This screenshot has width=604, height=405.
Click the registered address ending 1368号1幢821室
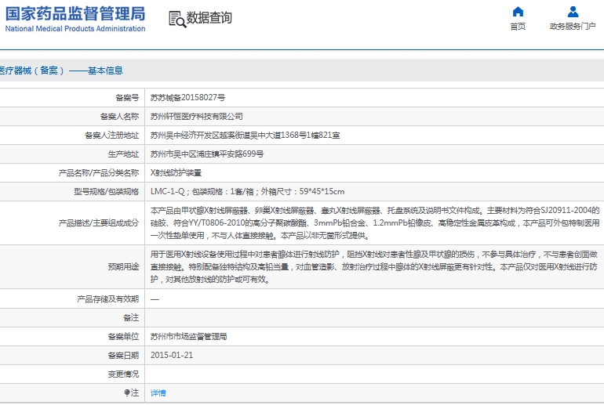(245, 136)
